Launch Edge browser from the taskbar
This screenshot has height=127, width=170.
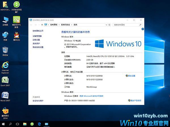(x=39, y=124)
